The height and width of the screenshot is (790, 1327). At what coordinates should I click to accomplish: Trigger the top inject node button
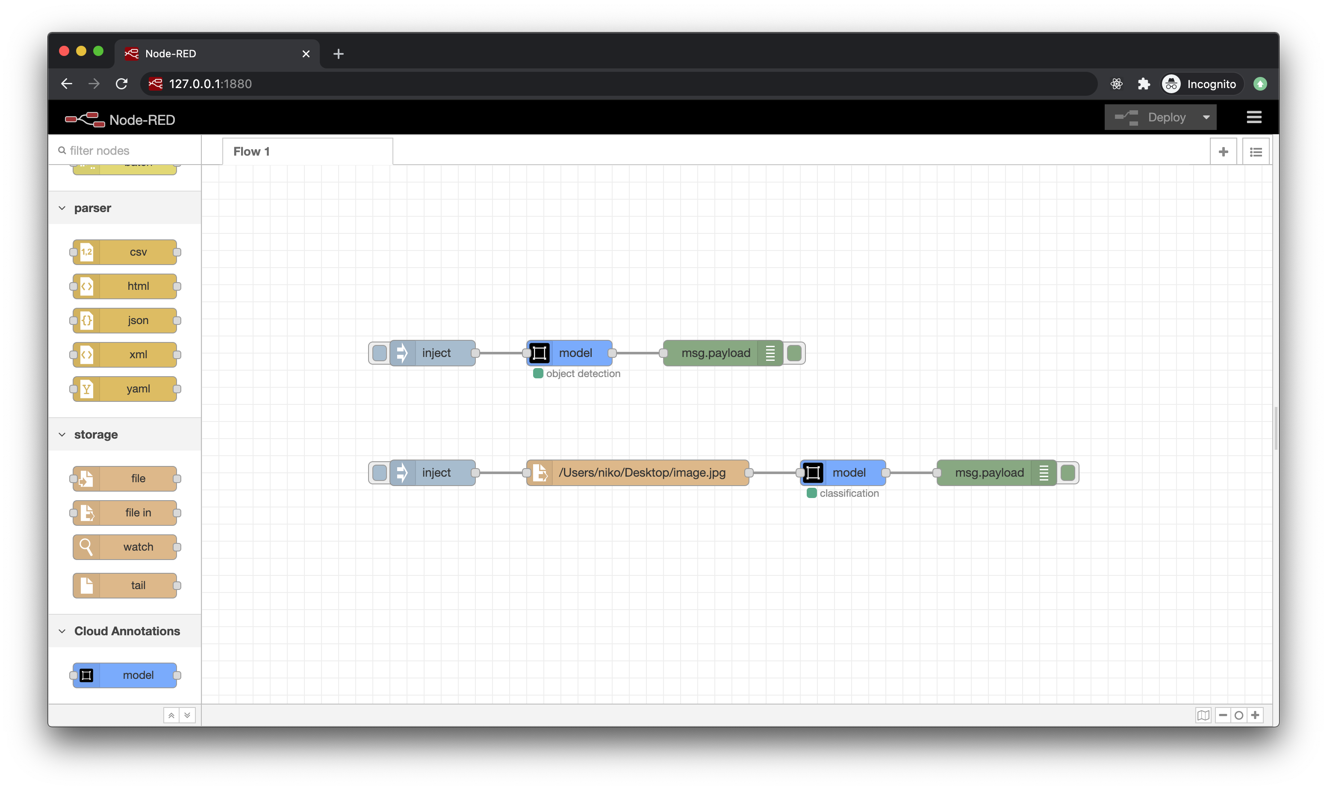click(x=380, y=353)
